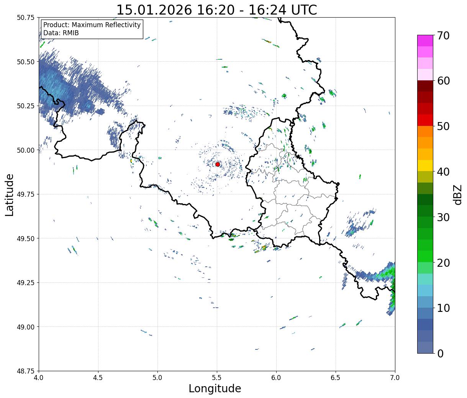Click the 5.5 longitude tick label
This screenshot has height=398, width=467.
point(217,378)
